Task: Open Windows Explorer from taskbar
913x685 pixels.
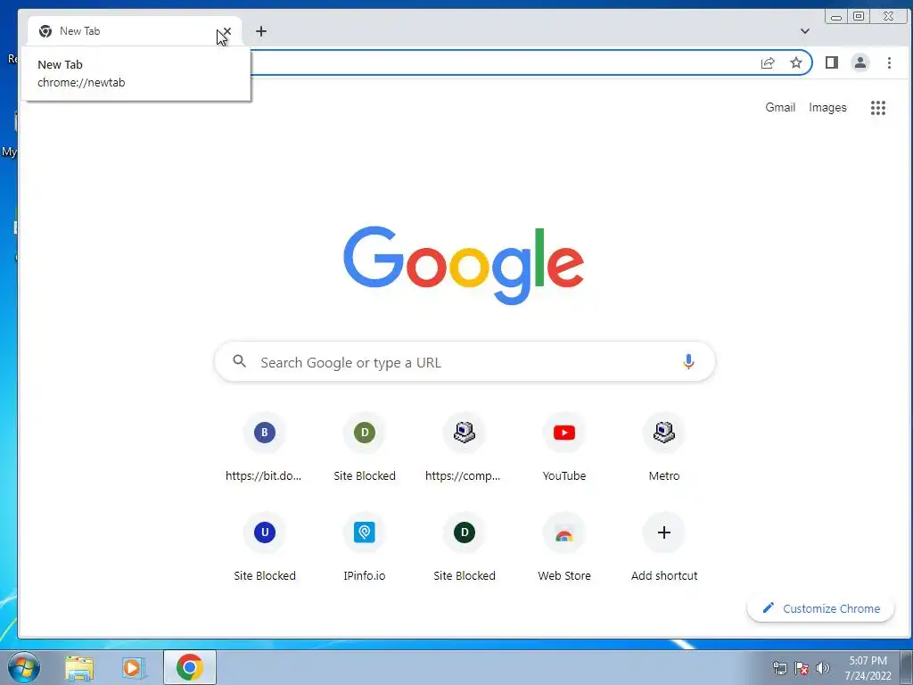Action: pos(79,667)
